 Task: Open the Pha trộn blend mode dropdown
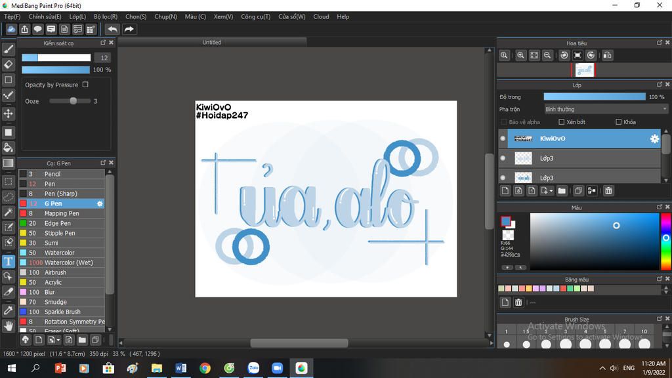click(606, 110)
